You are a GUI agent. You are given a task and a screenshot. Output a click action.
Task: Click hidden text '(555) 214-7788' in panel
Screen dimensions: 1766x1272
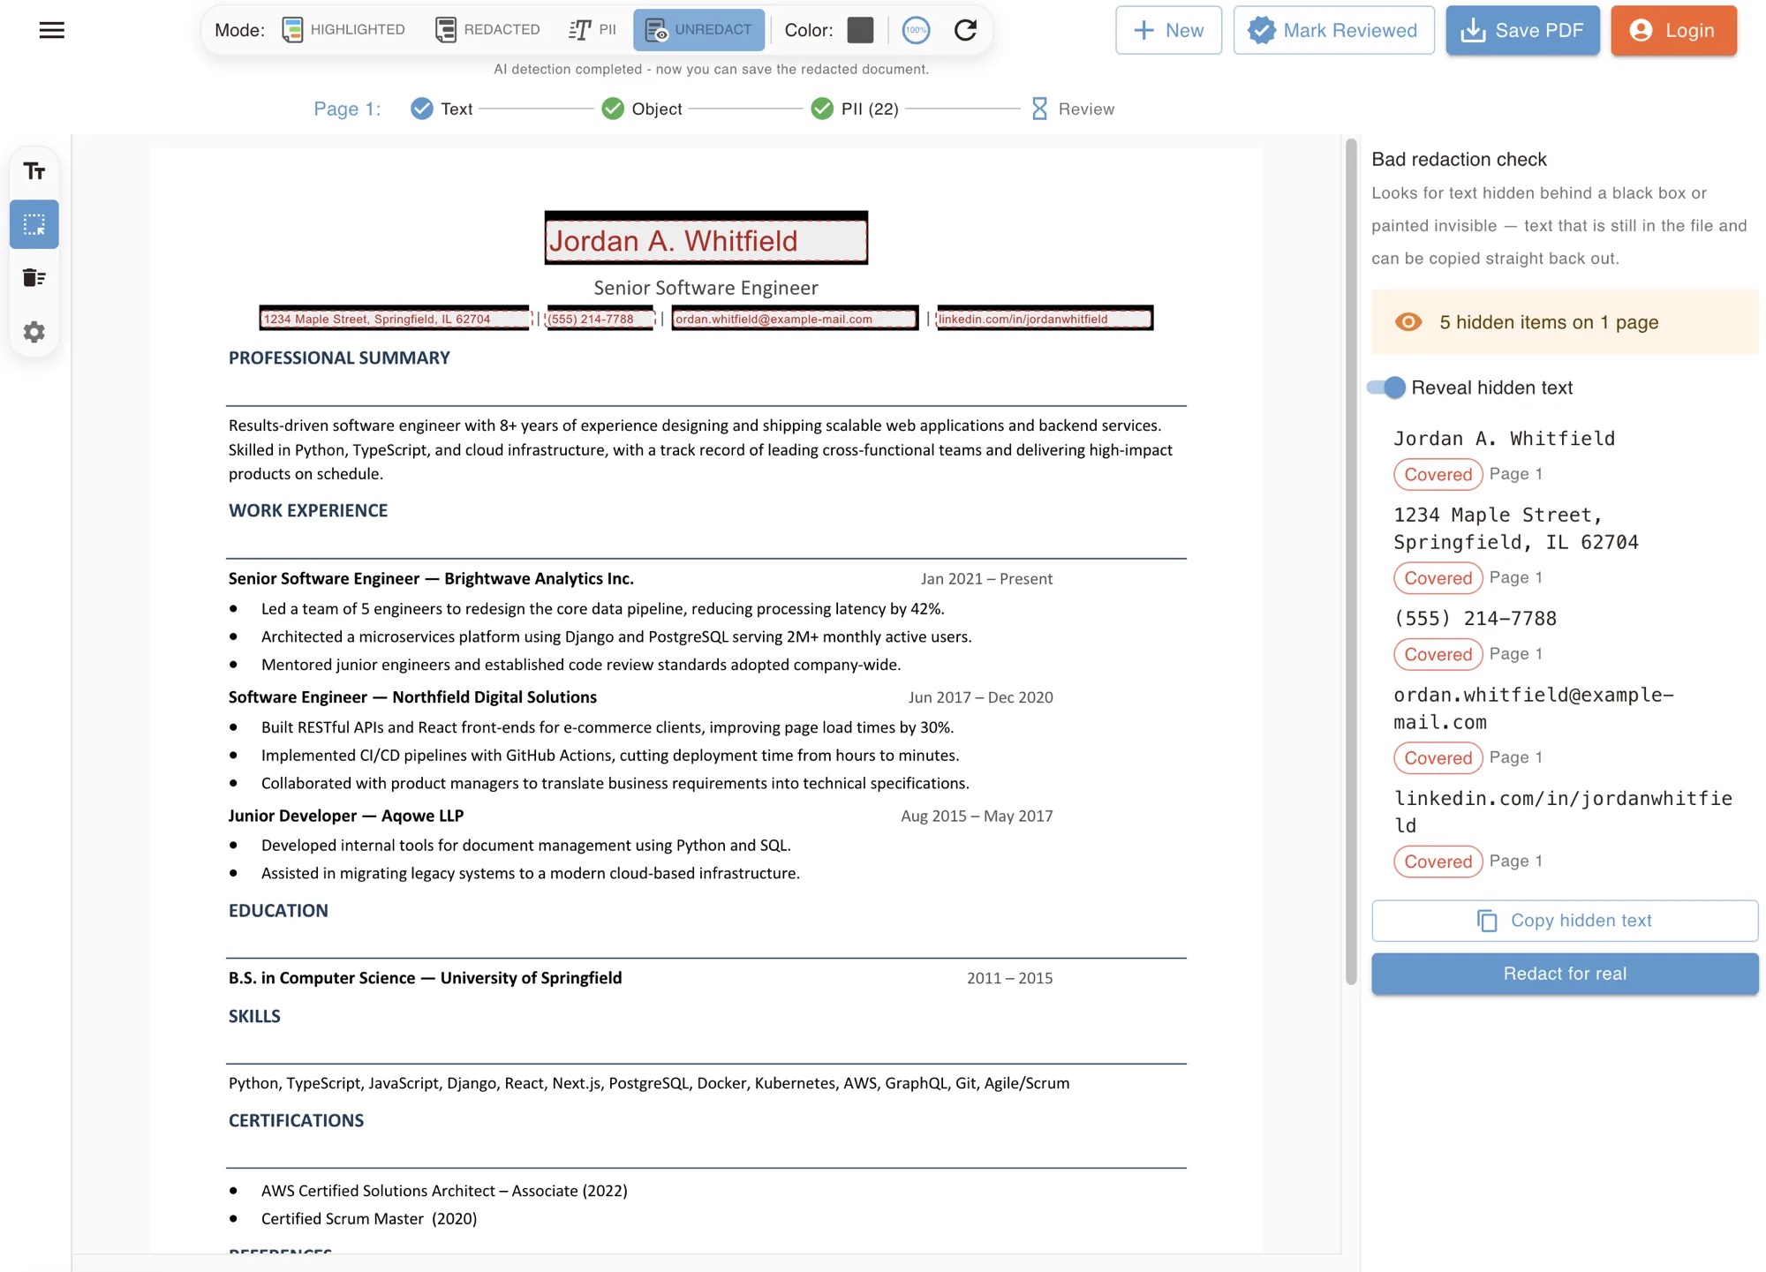1475,619
